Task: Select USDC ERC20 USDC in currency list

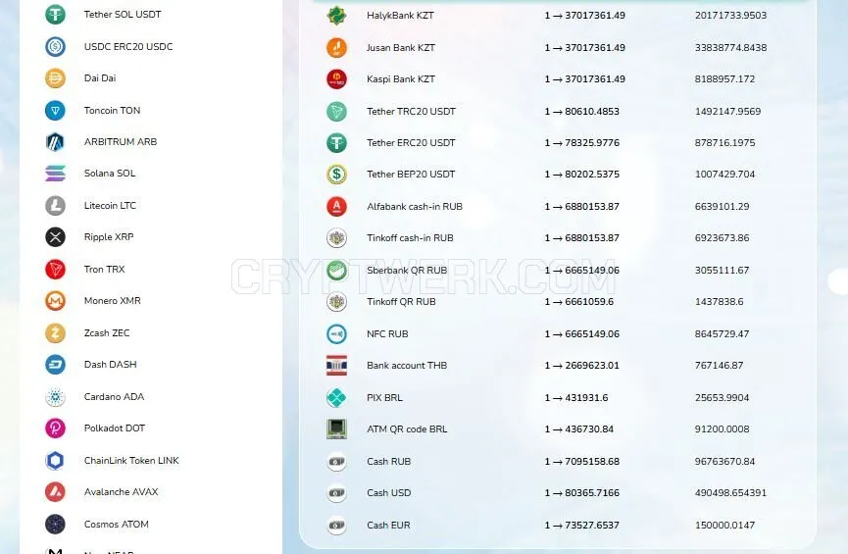Action: pyautogui.click(x=128, y=46)
